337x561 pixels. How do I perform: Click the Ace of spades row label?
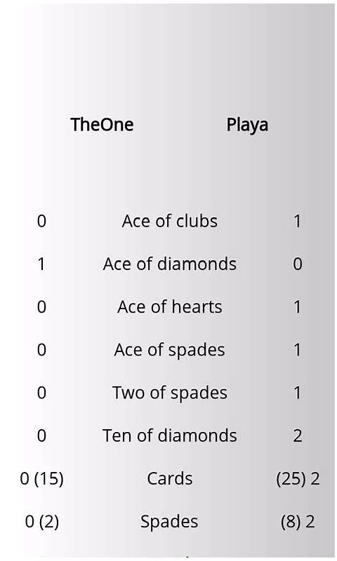169,350
